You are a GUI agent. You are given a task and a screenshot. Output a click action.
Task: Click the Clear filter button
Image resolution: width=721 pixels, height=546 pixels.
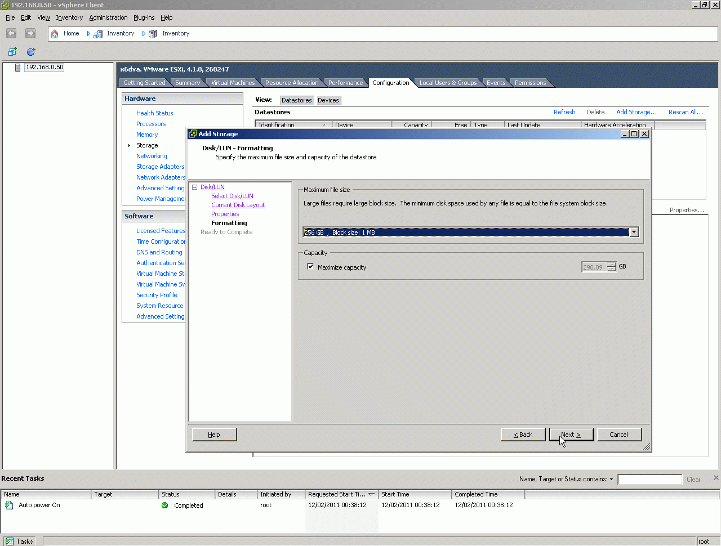[693, 480]
